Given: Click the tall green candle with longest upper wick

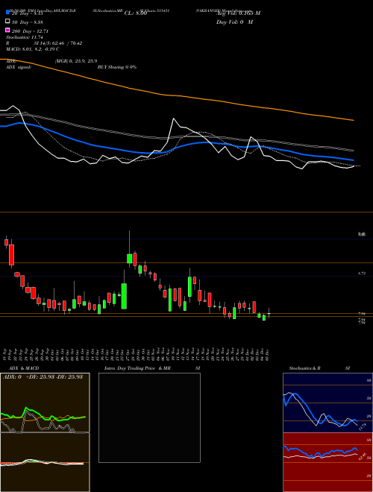Looking at the screenshot, I should click(129, 259).
